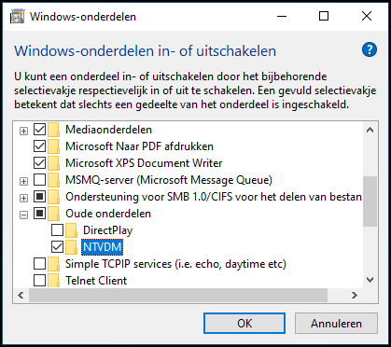Image resolution: width=391 pixels, height=347 pixels.
Task: Expand the MSMQ-server tree node
Action: [x=23, y=181]
